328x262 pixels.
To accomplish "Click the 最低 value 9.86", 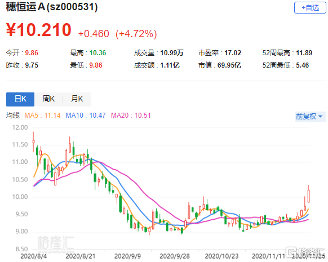I will click(96, 65).
